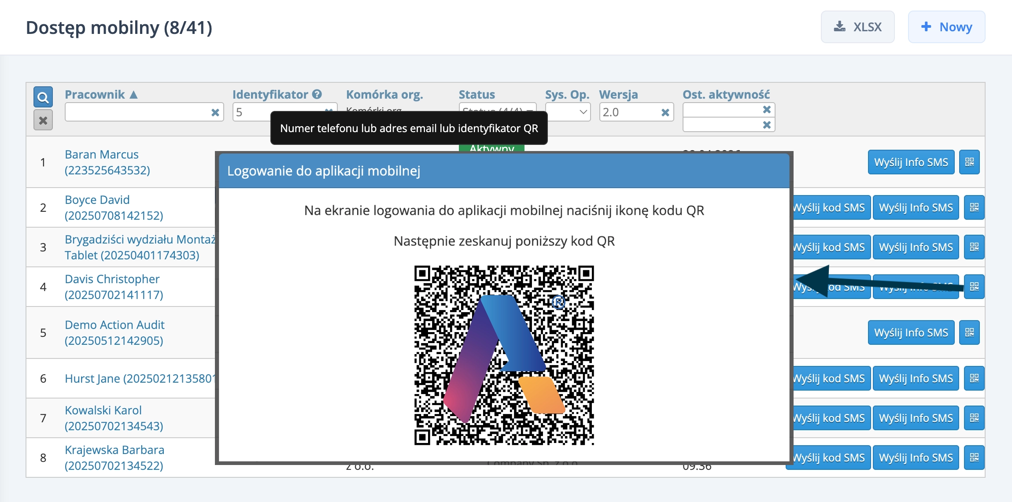Clear the Pracownik filter input
Viewport: 1012px width, 502px height.
coord(215,112)
